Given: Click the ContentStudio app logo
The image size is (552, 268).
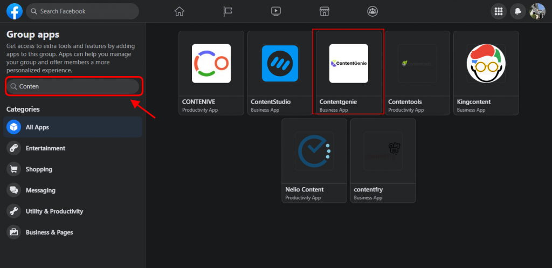Looking at the screenshot, I should [280, 64].
